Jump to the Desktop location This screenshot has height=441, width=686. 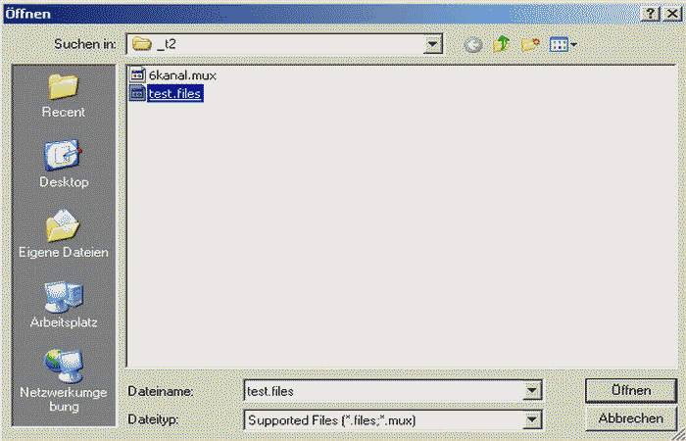coord(64,165)
